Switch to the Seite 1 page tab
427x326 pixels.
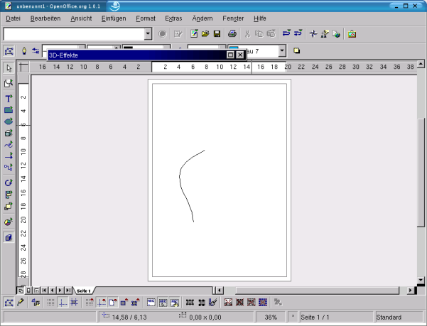click(84, 290)
